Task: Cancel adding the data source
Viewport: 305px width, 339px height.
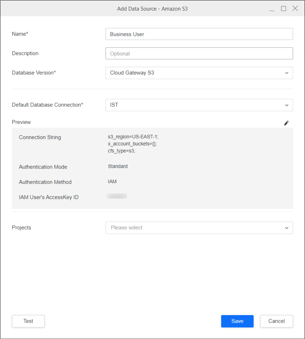Action: coord(276,321)
